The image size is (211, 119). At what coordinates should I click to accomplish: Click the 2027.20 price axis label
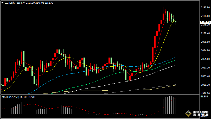(x=205, y=68)
